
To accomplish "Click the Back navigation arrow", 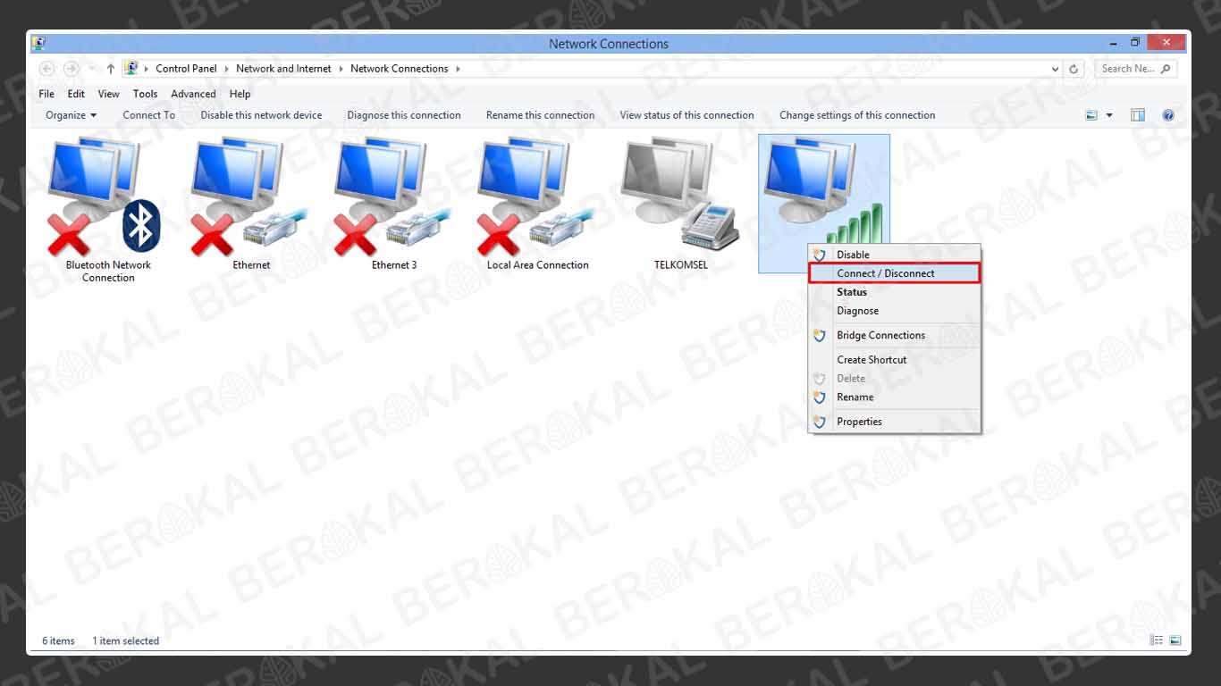I will (x=47, y=69).
